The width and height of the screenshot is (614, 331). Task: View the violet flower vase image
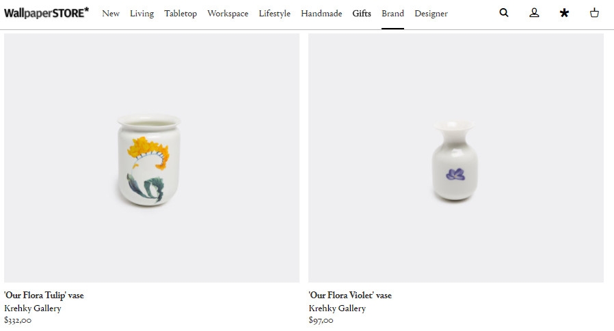click(x=456, y=158)
